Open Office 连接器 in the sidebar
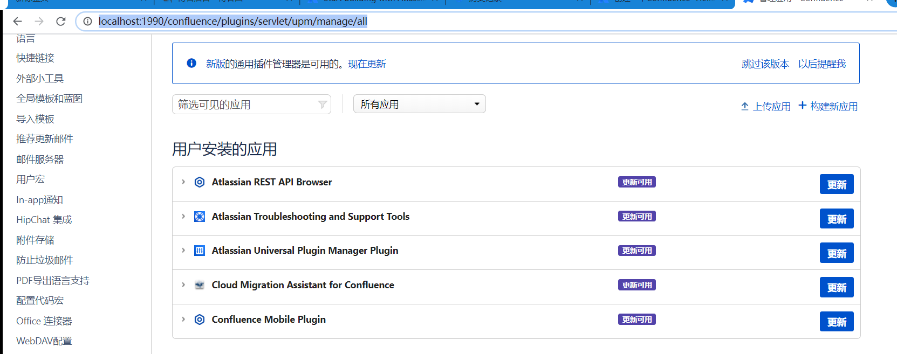Image resolution: width=897 pixels, height=354 pixels. tap(44, 321)
